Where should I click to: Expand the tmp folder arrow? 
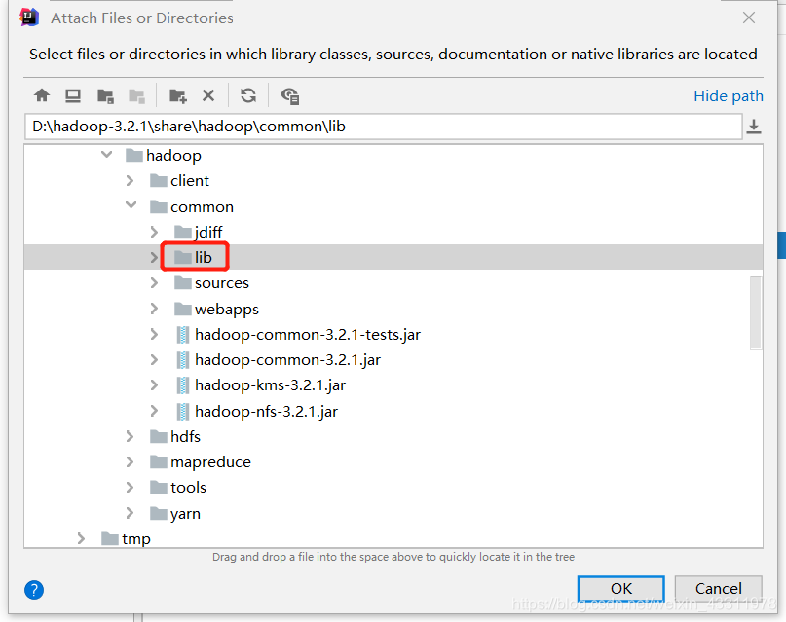(81, 538)
